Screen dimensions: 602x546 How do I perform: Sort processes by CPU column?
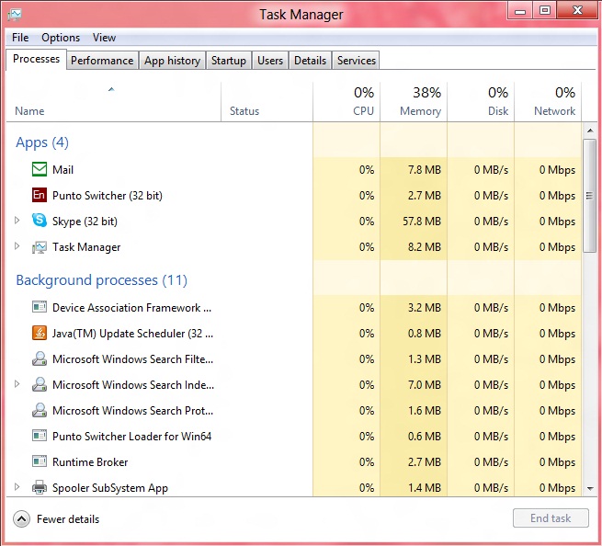pyautogui.click(x=346, y=102)
